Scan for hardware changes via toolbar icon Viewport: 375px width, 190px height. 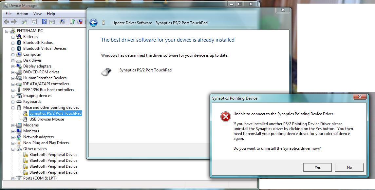(62, 22)
